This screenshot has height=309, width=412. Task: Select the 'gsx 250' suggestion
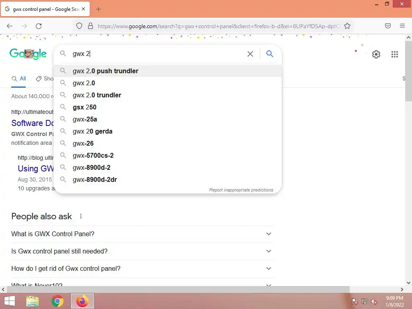point(167,107)
